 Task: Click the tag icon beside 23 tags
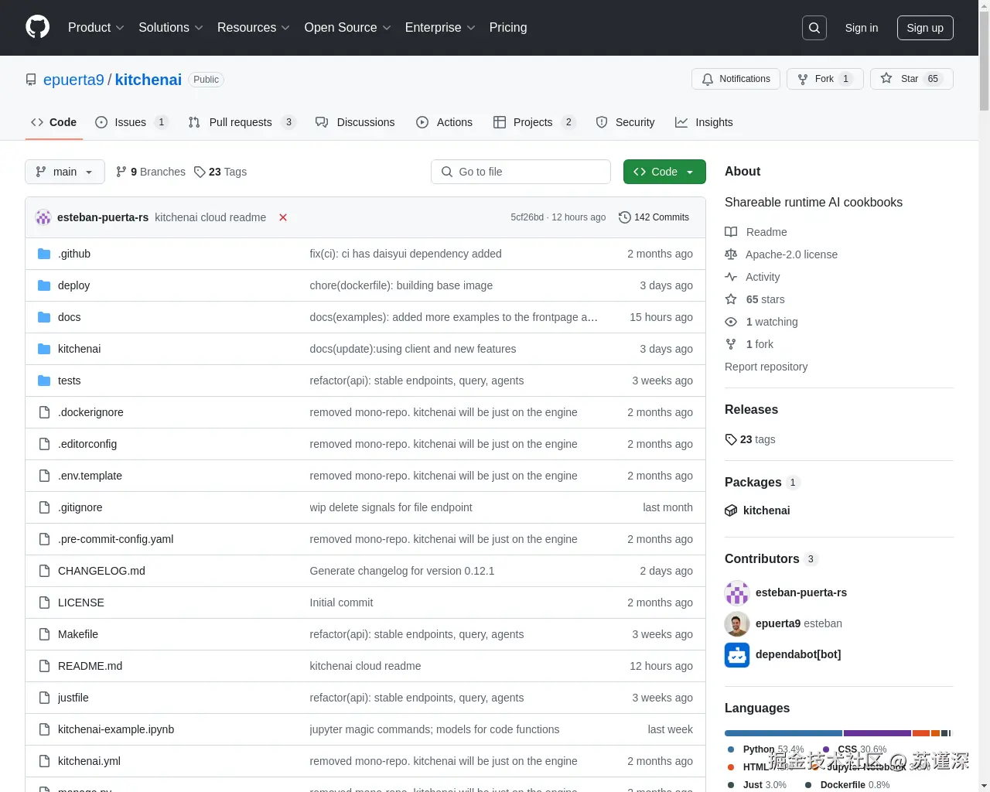(731, 439)
